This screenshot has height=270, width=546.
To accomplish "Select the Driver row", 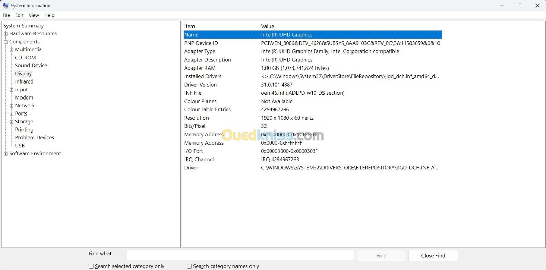I will [313, 168].
